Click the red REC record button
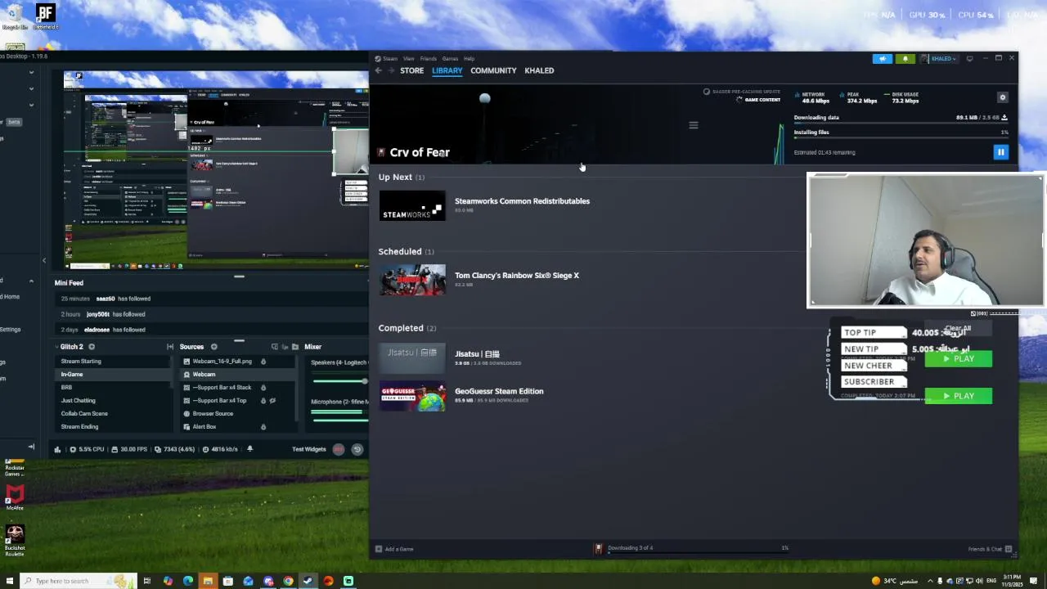The width and height of the screenshot is (1047, 589). tap(339, 449)
